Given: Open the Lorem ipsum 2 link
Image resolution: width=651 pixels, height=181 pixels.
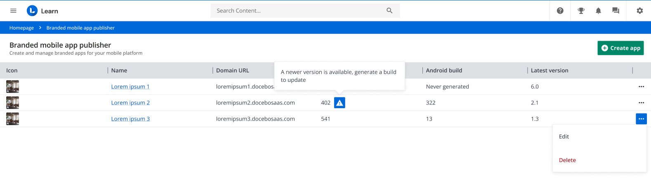Looking at the screenshot, I should [x=130, y=103].
